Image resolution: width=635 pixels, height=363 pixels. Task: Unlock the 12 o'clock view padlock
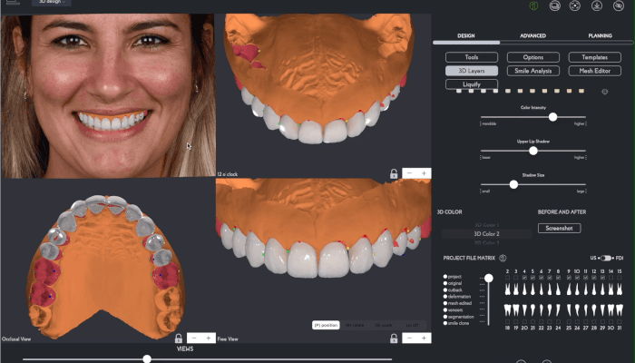point(394,172)
